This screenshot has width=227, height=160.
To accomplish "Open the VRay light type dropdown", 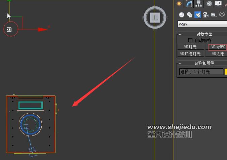I will click(202, 24).
